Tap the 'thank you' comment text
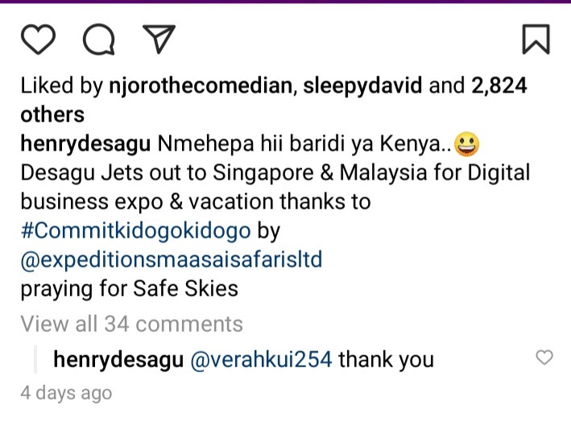The image size is (571, 426). pyautogui.click(x=387, y=359)
